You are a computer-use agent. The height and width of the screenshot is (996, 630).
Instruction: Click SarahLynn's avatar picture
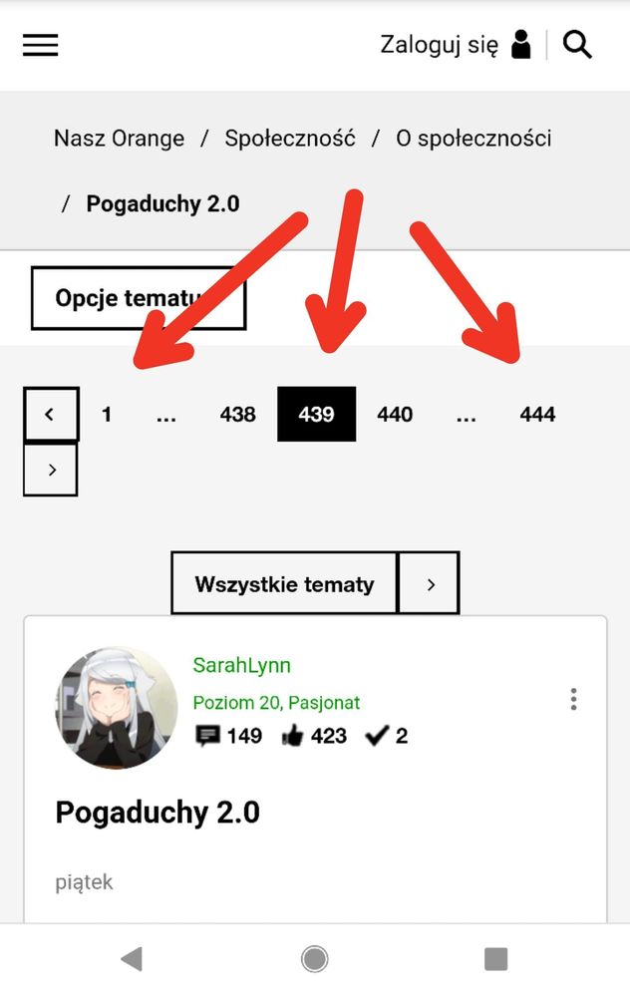coord(117,708)
